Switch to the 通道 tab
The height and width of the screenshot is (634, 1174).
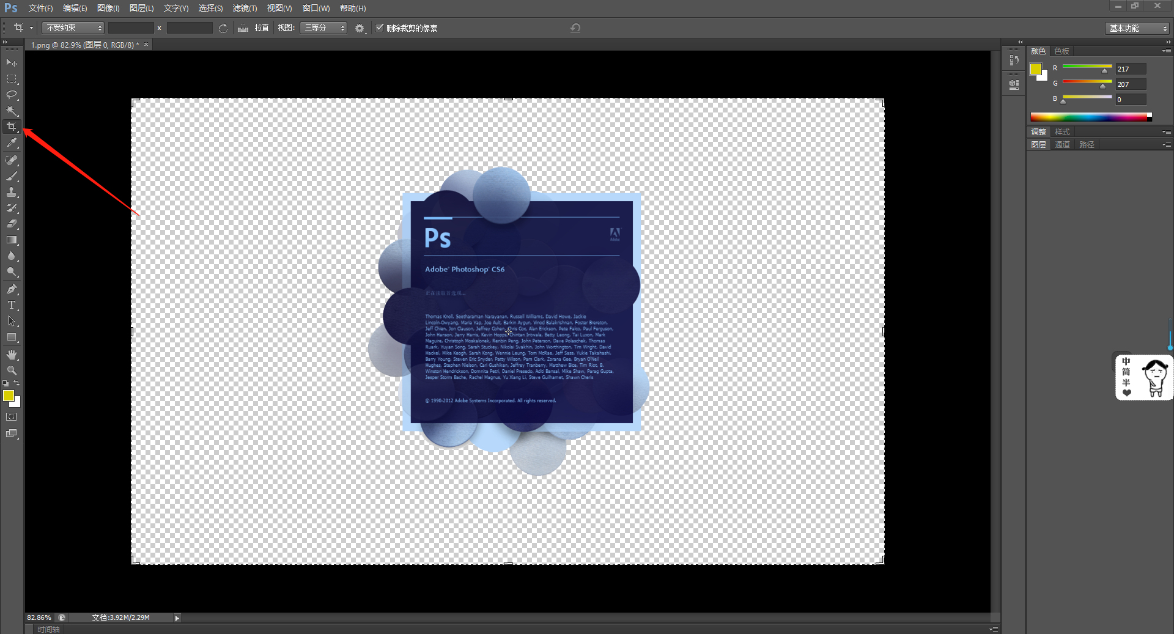coord(1062,145)
